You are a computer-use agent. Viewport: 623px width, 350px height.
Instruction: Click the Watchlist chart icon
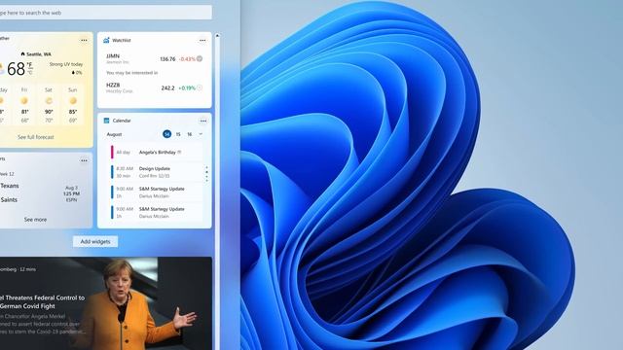[106, 40]
